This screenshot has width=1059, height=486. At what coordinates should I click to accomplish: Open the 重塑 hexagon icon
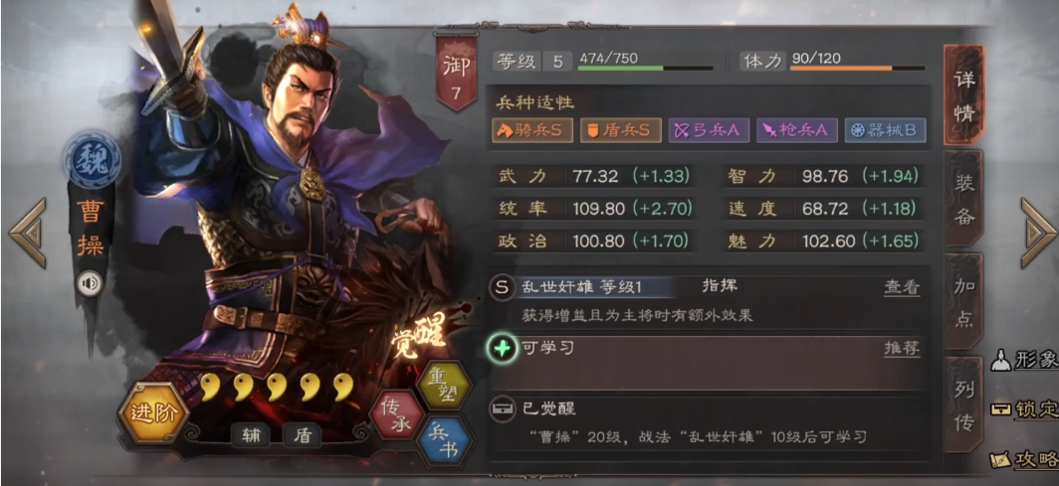443,385
